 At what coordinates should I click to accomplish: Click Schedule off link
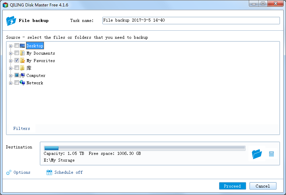click(x=68, y=172)
